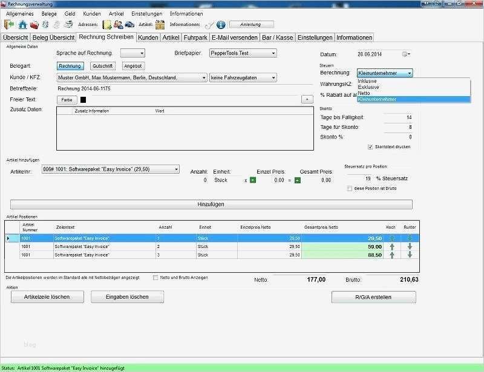Click the plus button beside Freier Text
The height and width of the screenshot is (372, 484).
(x=307, y=99)
